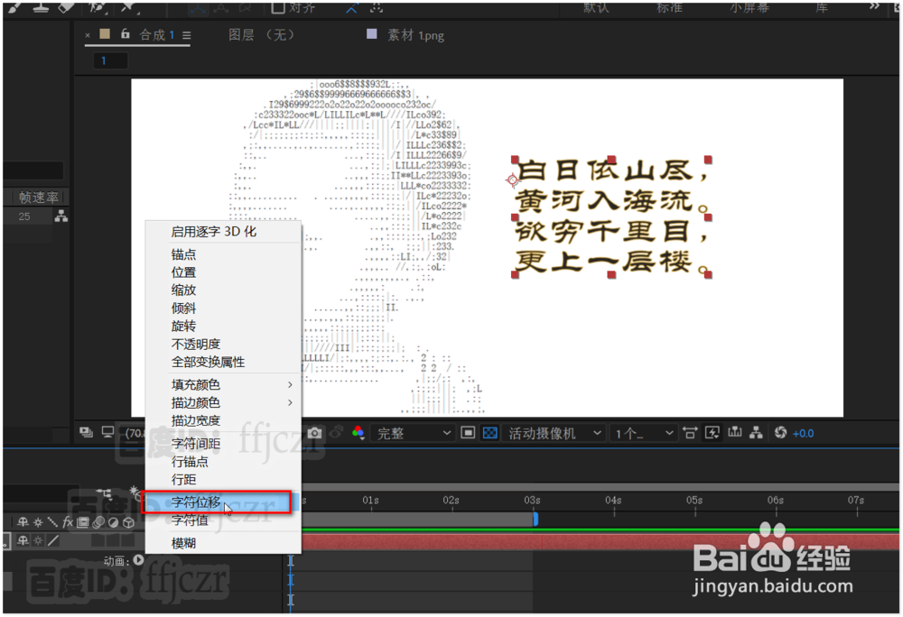Switch to 图层 (无) tab
Image resolution: width=903 pixels, height=617 pixels.
(x=262, y=35)
